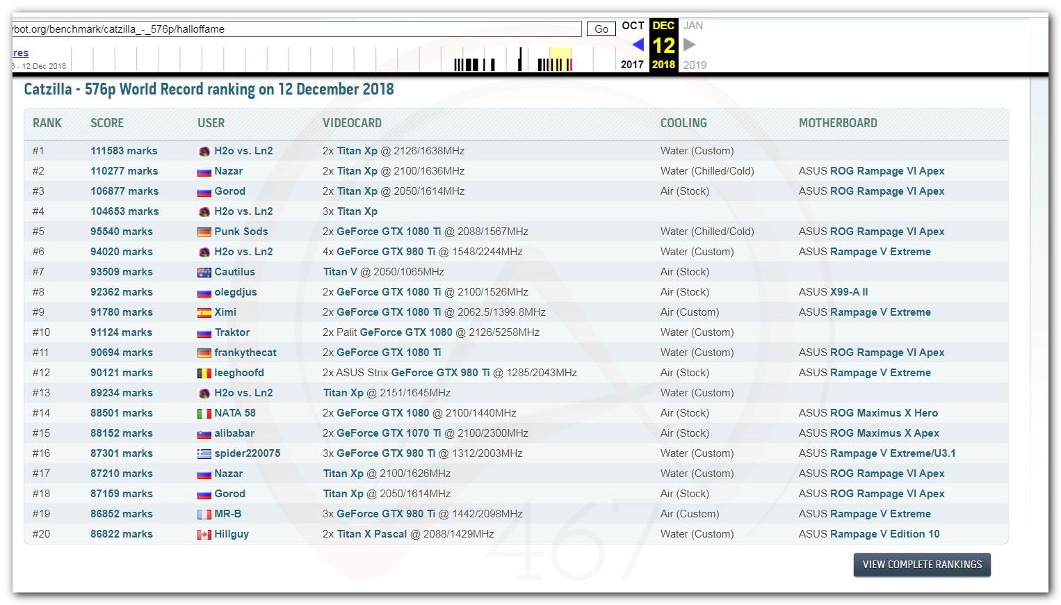Click the Russian flag next to Traktor
This screenshot has height=605, width=1061.
[204, 332]
